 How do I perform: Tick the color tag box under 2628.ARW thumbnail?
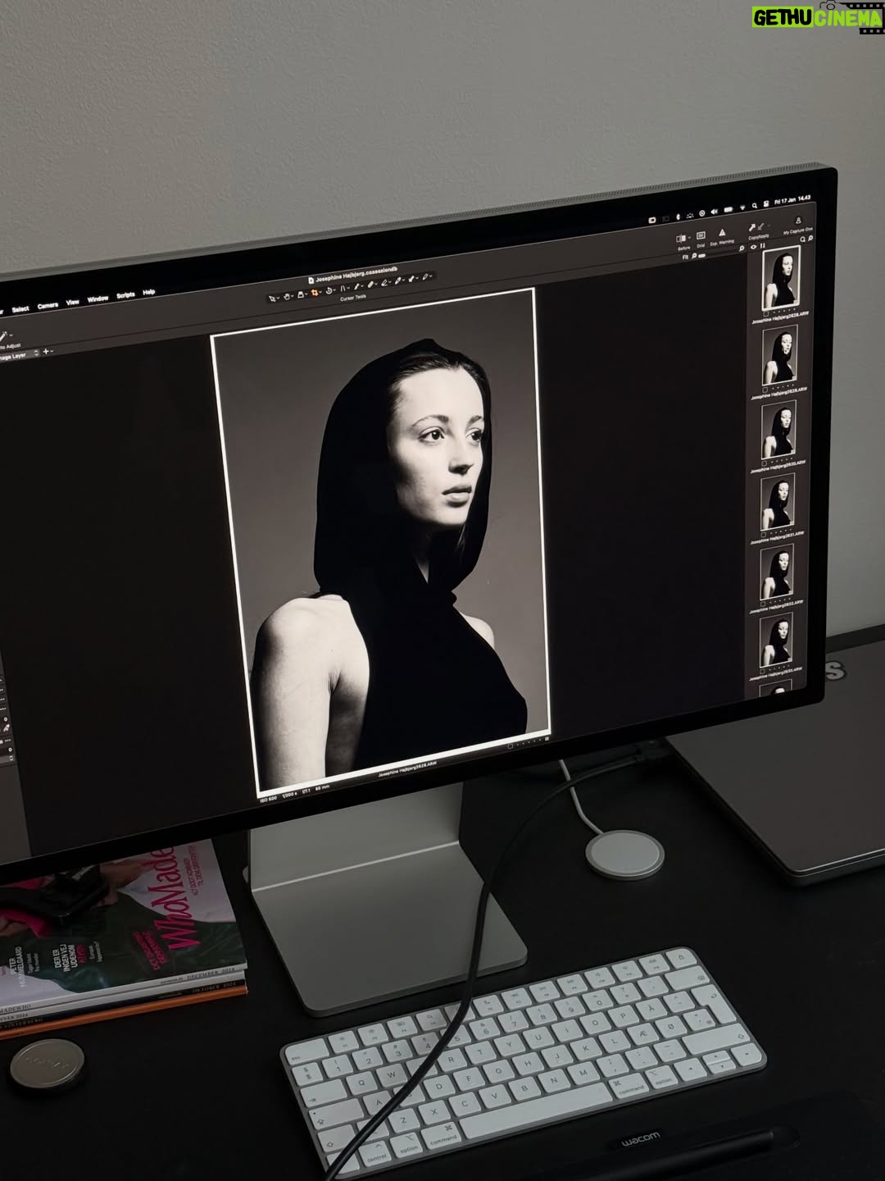click(766, 313)
